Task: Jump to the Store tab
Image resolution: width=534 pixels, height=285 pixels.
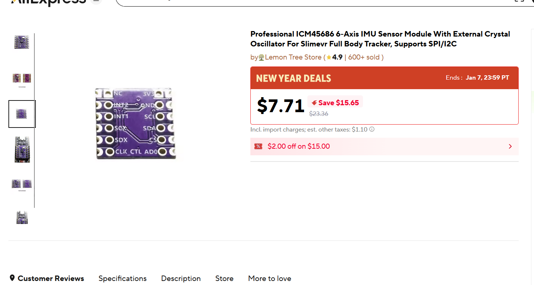Action: point(224,278)
